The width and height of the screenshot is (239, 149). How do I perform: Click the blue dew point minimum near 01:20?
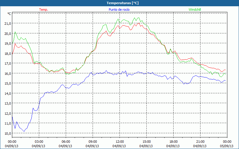tap(24, 131)
